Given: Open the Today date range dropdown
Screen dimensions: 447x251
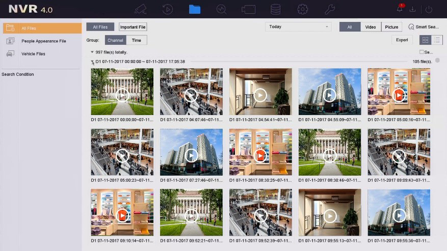Looking at the screenshot, I should click(x=298, y=27).
